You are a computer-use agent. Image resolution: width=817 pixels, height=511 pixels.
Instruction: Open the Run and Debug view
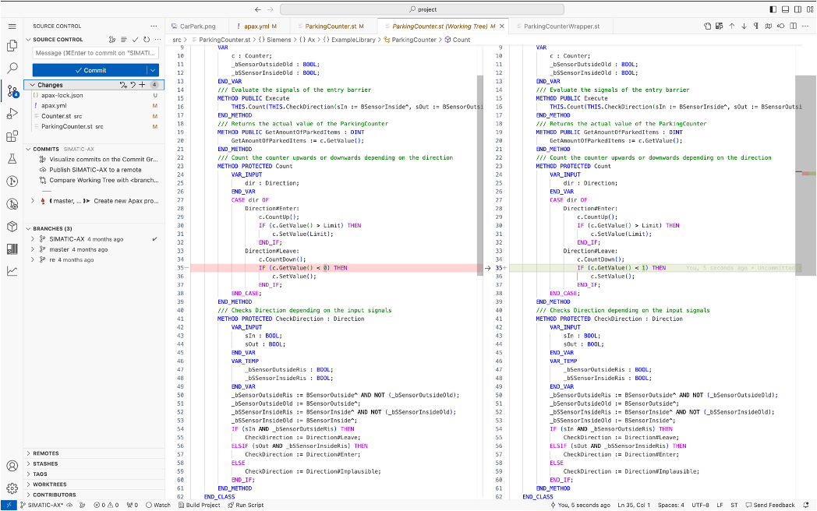pyautogui.click(x=12, y=114)
